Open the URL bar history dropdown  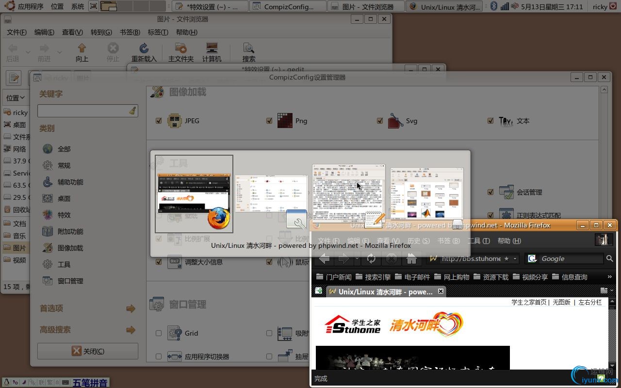(515, 259)
